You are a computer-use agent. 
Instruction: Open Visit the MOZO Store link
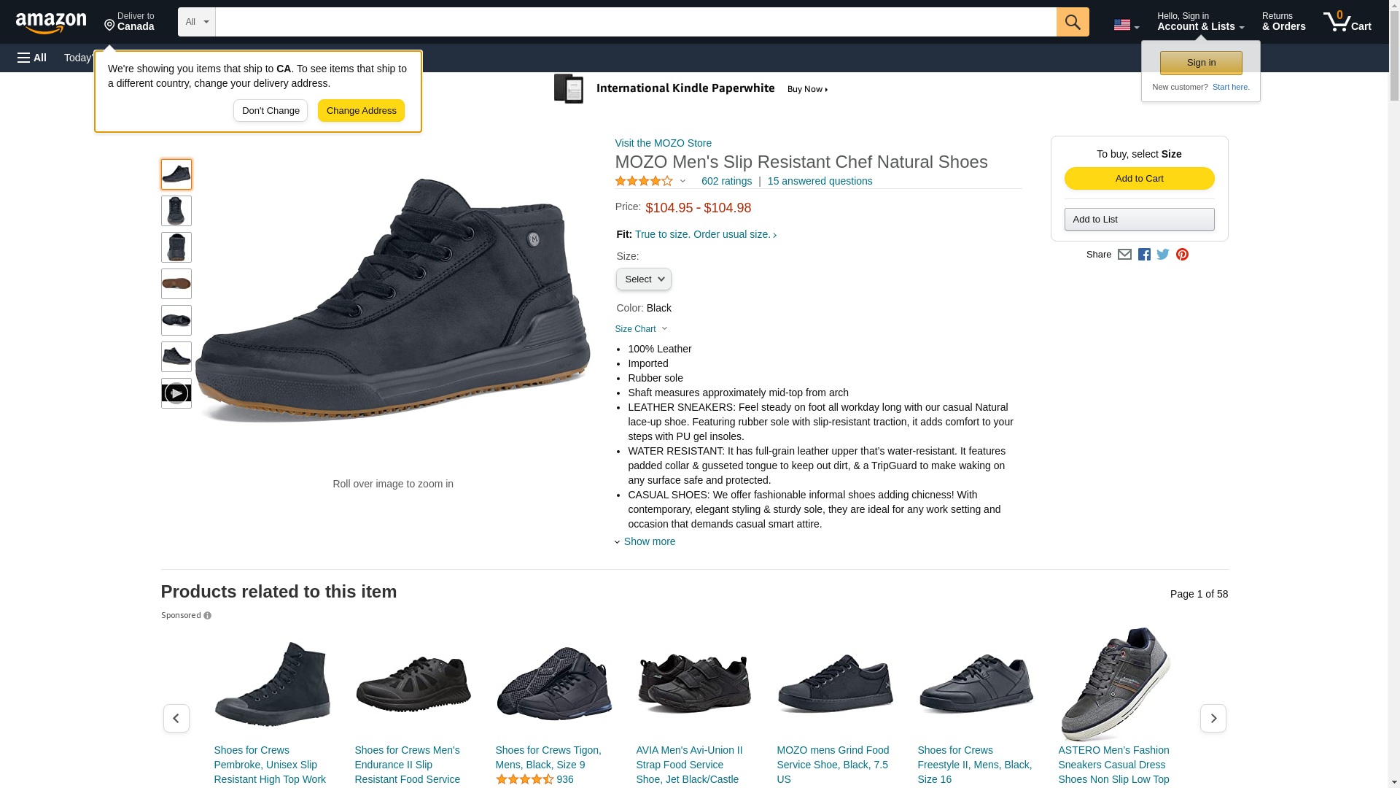tap(663, 143)
